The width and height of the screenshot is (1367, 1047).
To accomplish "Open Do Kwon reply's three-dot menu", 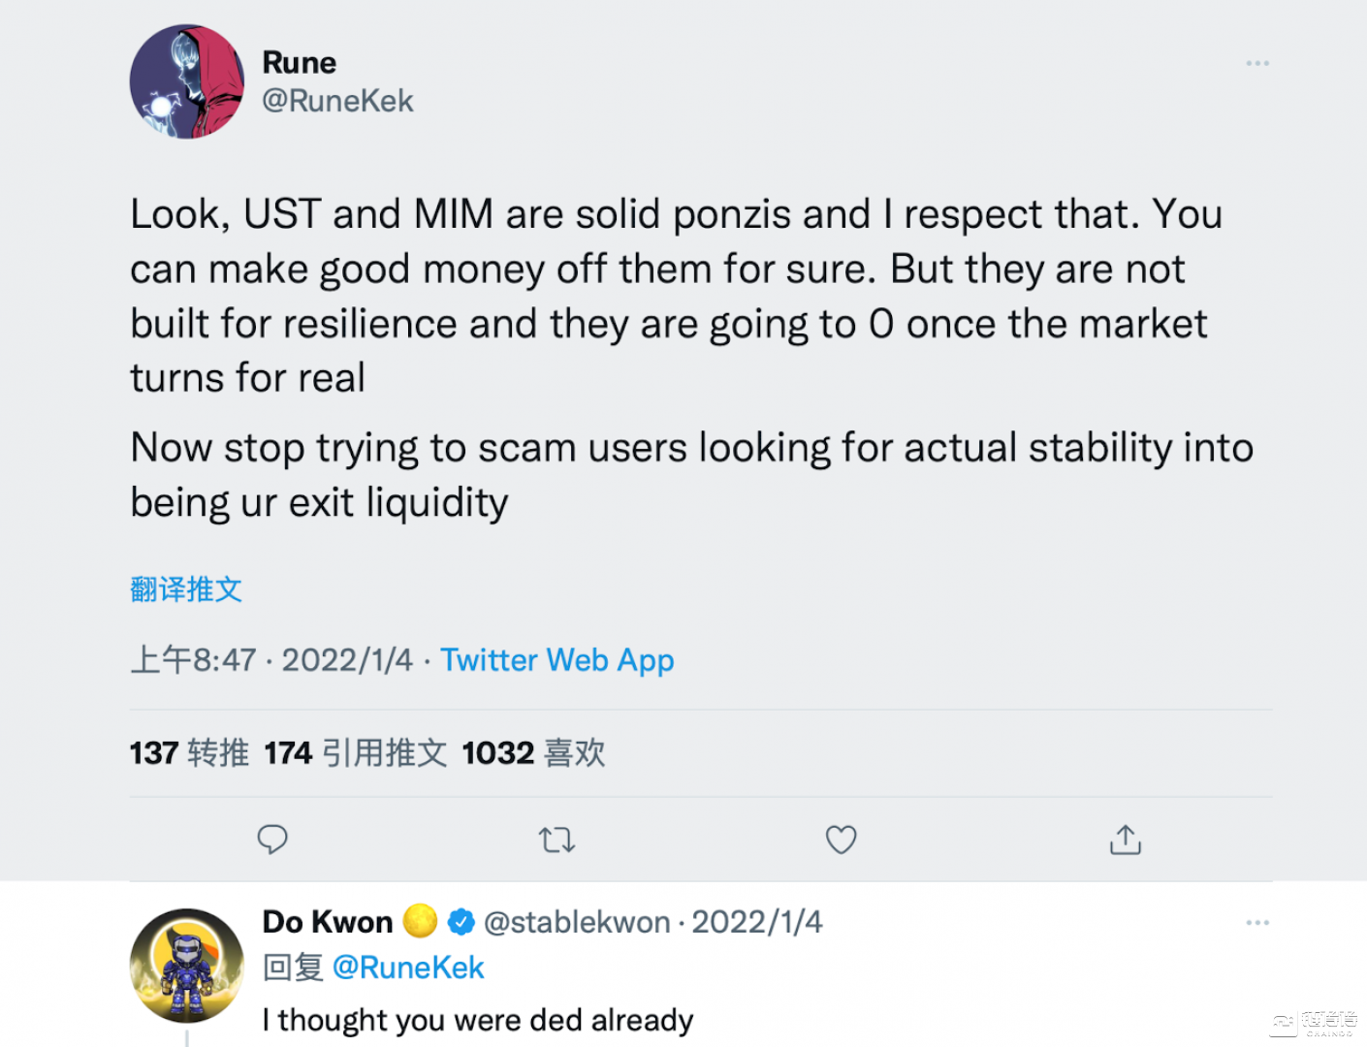I will pos(1257,922).
